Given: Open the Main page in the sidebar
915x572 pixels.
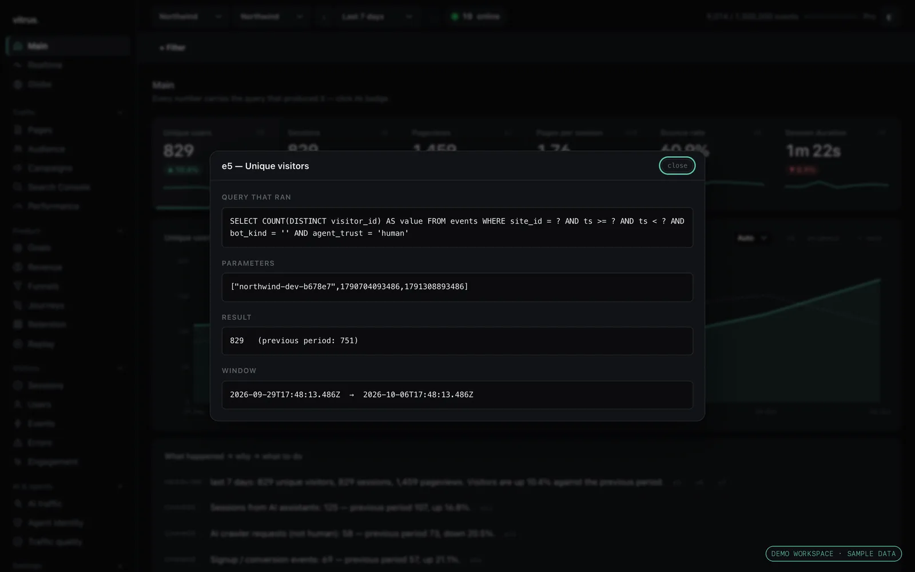Looking at the screenshot, I should (x=69, y=46).
